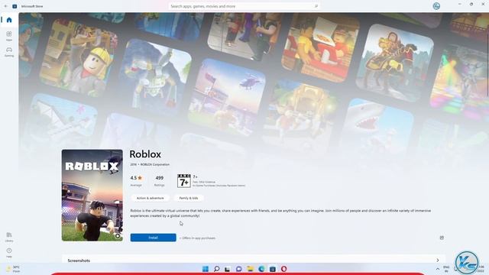Viewport: 489px width, 275px height.
Task: Click the back arrow in title bar
Action: (5, 6)
